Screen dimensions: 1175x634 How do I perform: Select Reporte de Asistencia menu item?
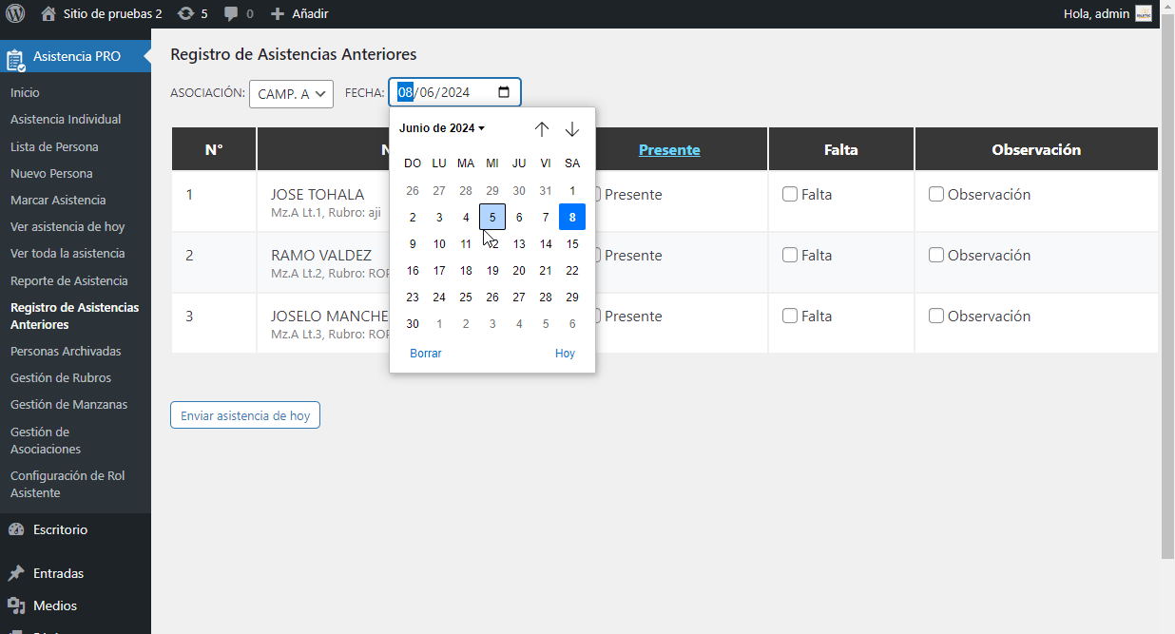(68, 280)
